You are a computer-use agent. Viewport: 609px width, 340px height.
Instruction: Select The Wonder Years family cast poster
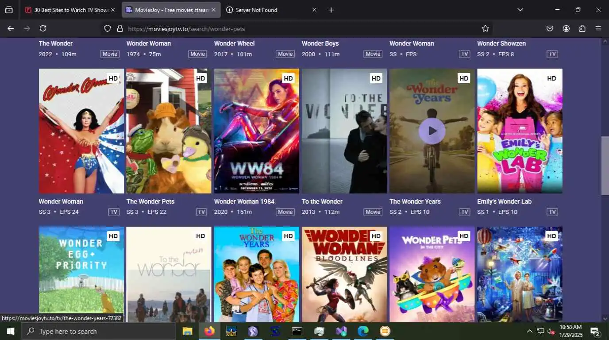[257, 274]
